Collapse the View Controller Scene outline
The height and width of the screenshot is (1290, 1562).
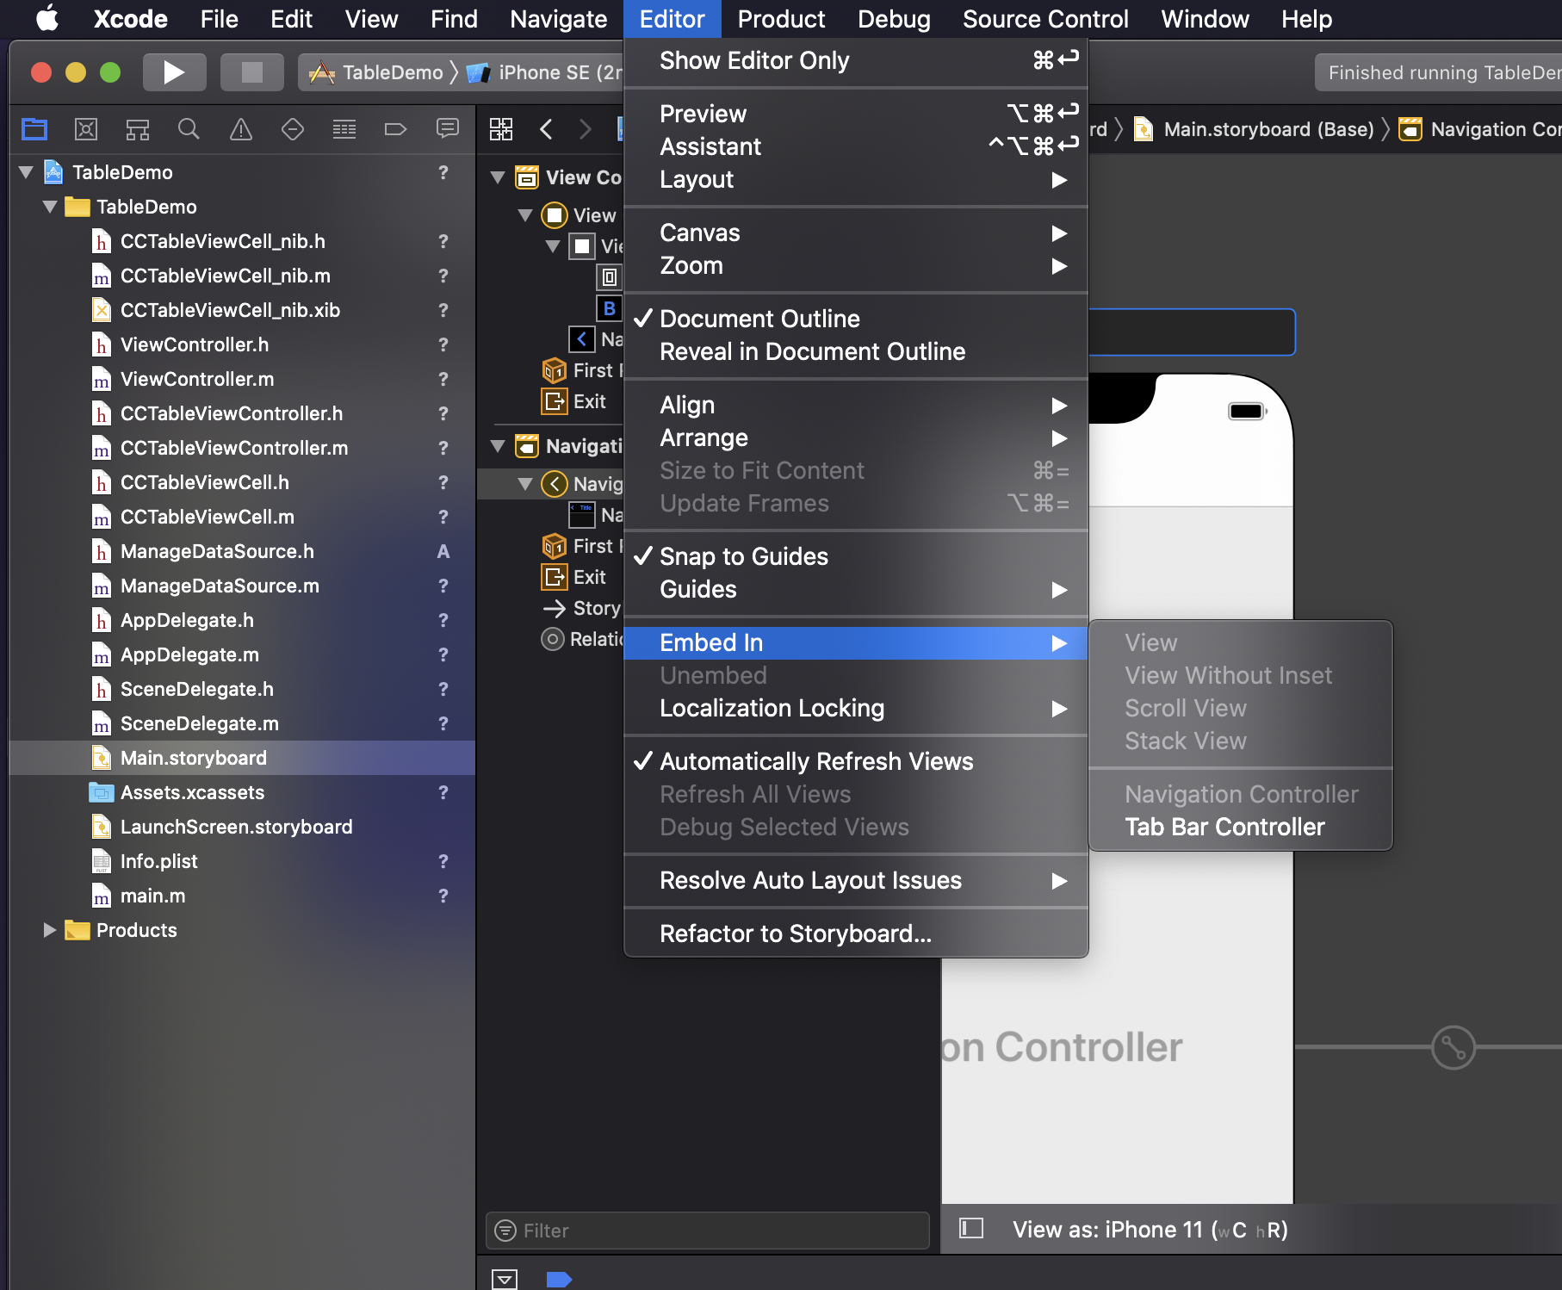(498, 177)
